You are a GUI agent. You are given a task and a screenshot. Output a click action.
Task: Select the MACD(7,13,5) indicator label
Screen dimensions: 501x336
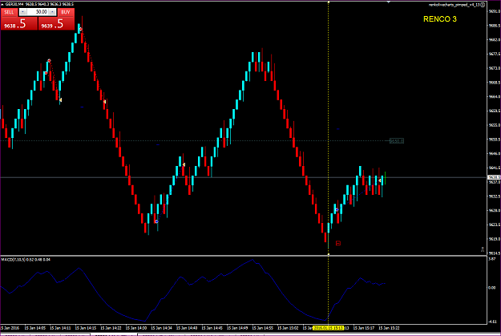point(26,260)
